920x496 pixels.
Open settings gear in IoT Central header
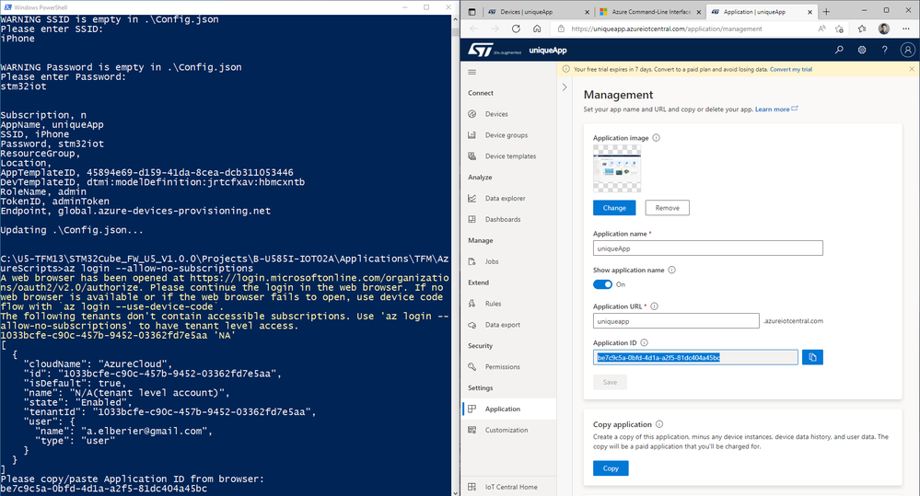(862, 51)
